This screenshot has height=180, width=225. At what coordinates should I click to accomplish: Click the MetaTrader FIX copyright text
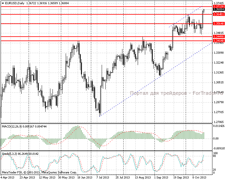pyautogui.click(x=40, y=172)
